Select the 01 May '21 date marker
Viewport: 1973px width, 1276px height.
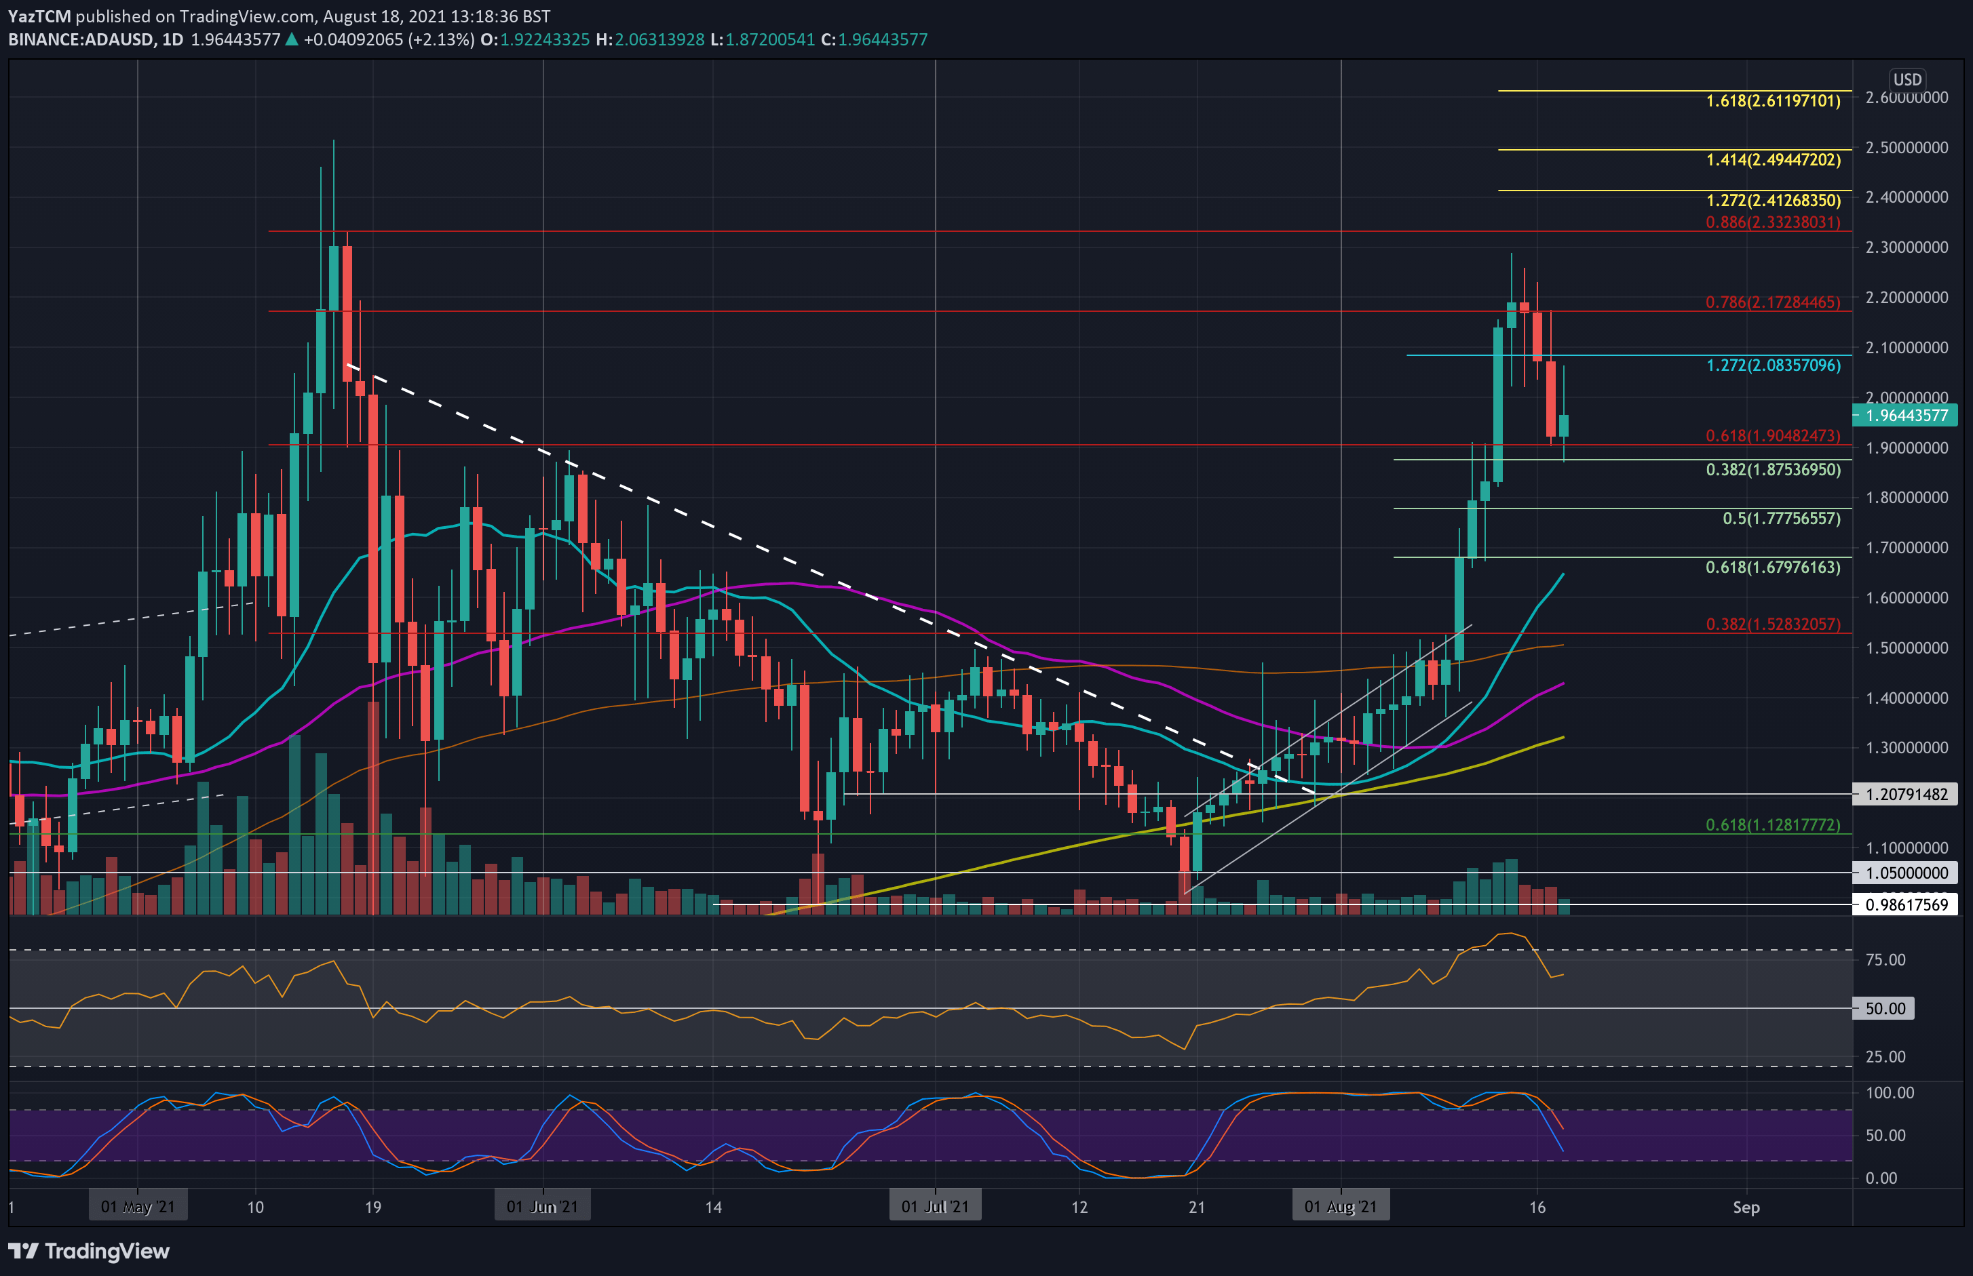[x=138, y=1206]
